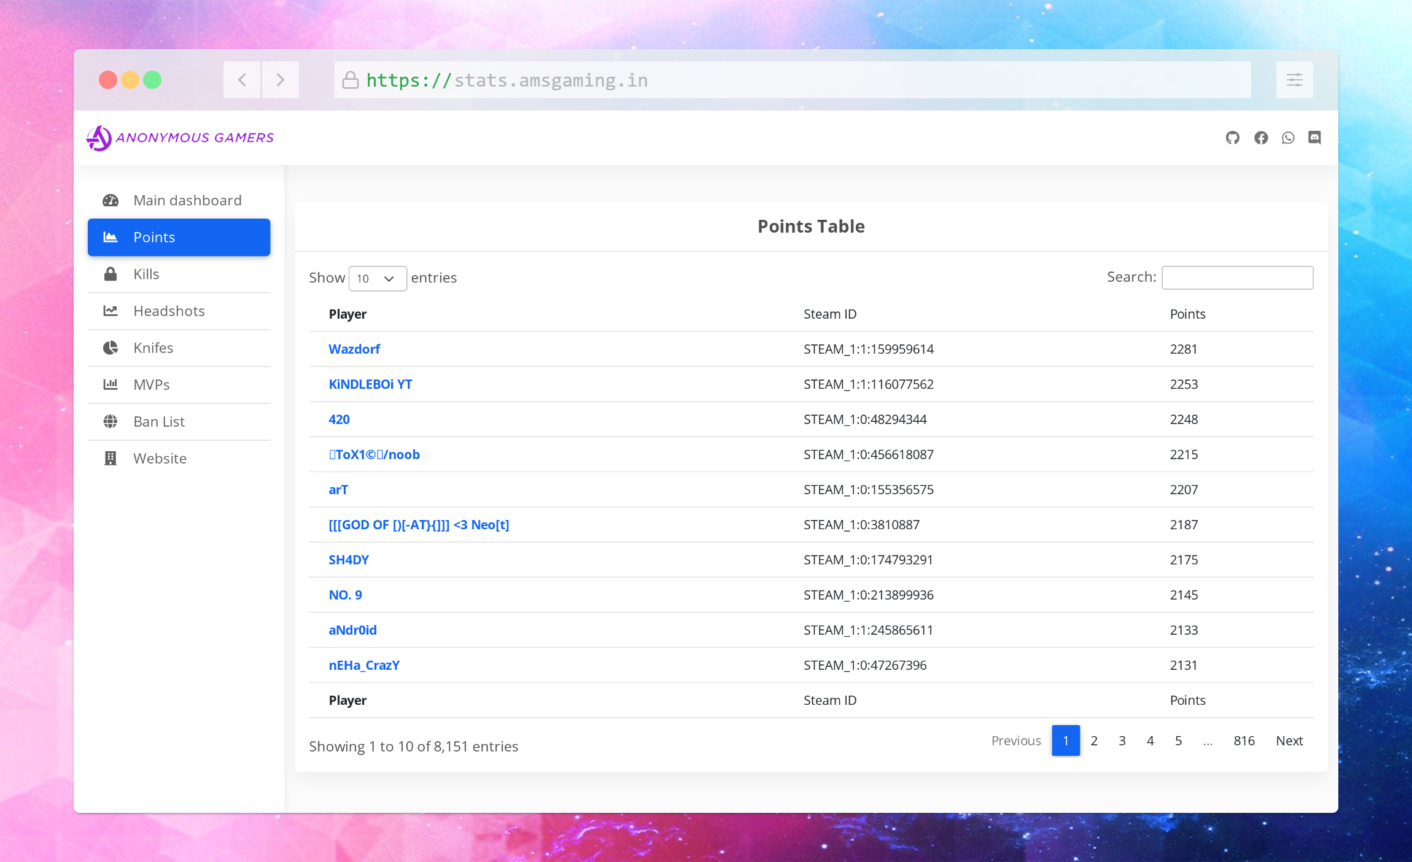Click the Facebook icon in header

(x=1260, y=138)
